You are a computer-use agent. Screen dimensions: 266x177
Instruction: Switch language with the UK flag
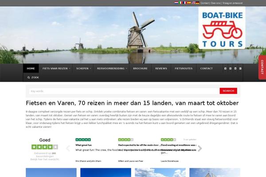coord(193,3)
